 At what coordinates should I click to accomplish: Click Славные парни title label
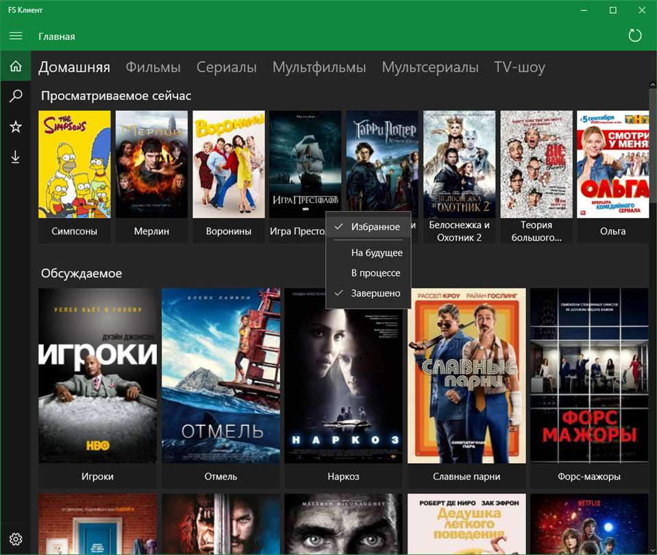tap(467, 477)
